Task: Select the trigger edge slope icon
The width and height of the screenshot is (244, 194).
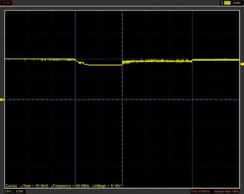Action: click(222, 3)
